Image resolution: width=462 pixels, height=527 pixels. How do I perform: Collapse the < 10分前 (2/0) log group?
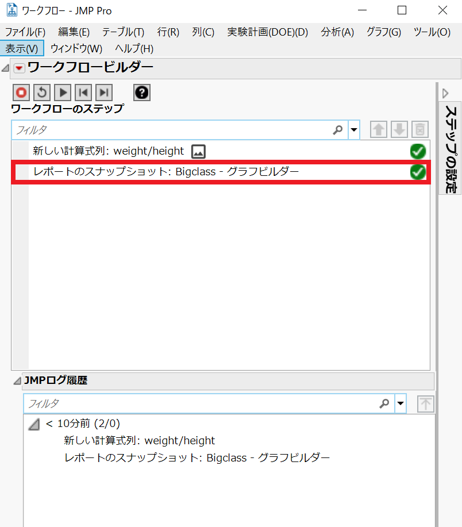pos(34,424)
